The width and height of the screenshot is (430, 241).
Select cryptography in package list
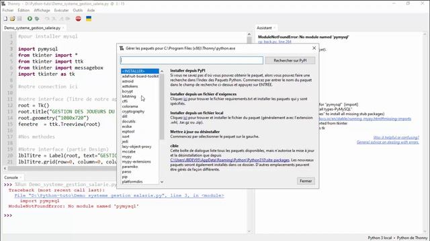coord(133,112)
